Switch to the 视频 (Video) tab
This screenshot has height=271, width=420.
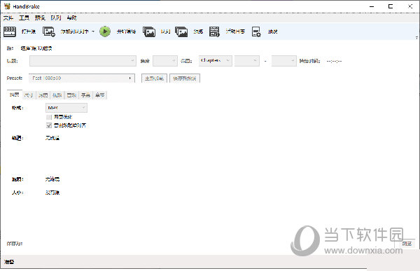point(57,95)
